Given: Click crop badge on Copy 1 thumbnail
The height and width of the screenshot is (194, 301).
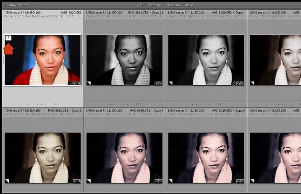Looking at the screenshot, I should [x=238, y=83].
